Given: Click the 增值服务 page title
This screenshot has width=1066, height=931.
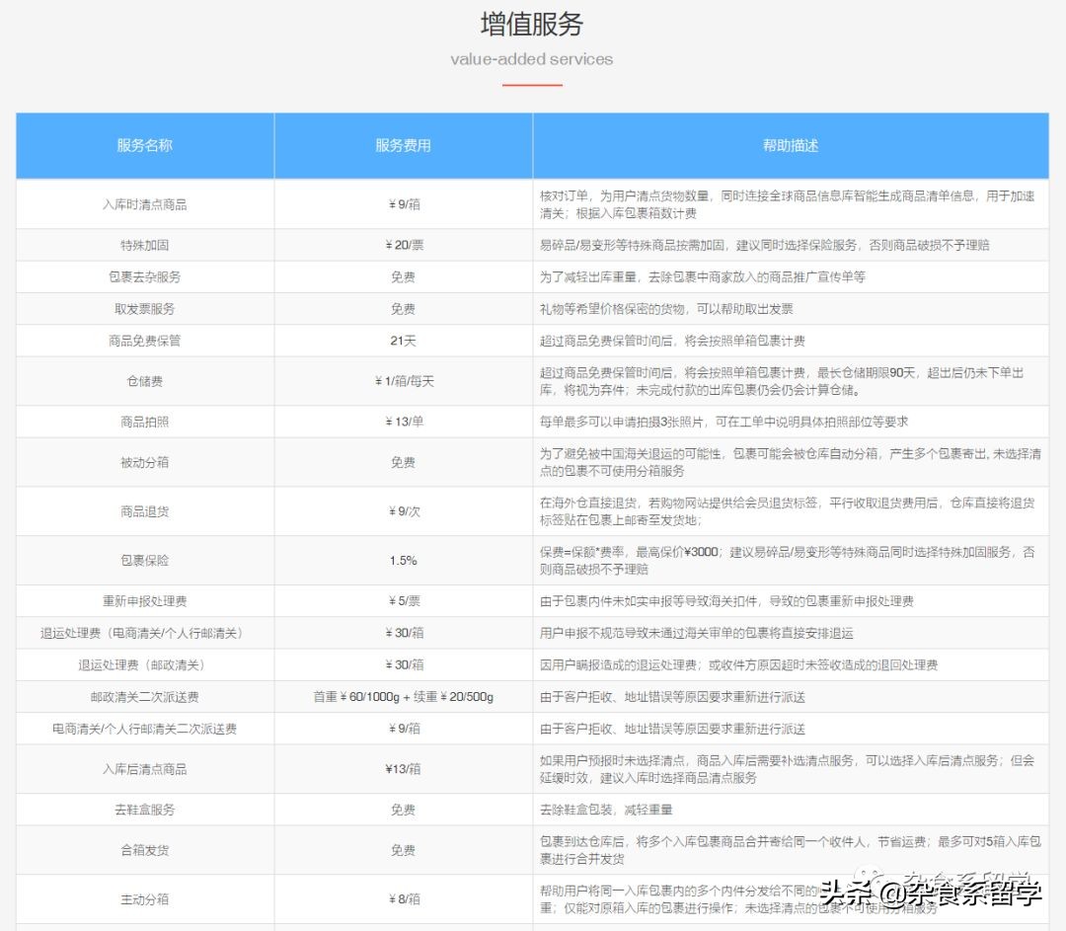Looking at the screenshot, I should 532,24.
